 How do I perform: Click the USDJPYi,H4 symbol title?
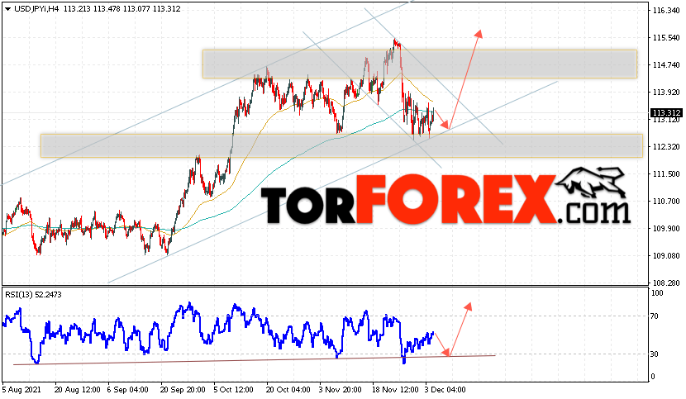(x=36, y=9)
